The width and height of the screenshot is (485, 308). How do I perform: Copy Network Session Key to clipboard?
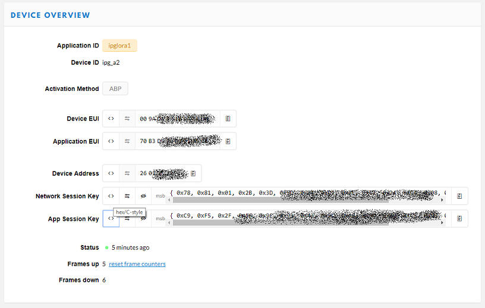[459, 196]
